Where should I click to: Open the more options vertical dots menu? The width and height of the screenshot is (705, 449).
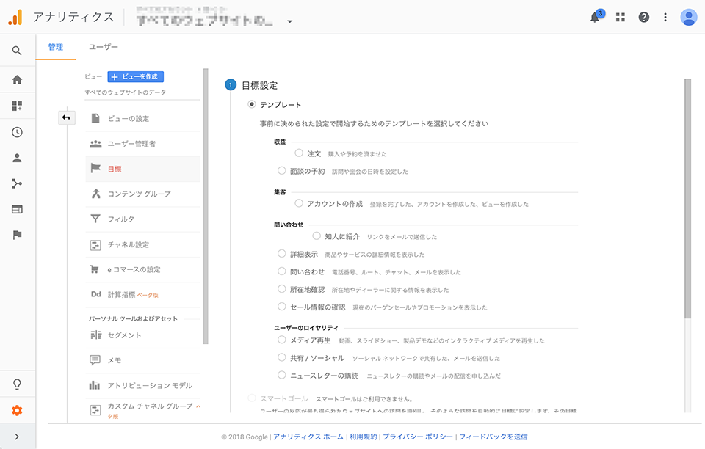click(x=665, y=17)
